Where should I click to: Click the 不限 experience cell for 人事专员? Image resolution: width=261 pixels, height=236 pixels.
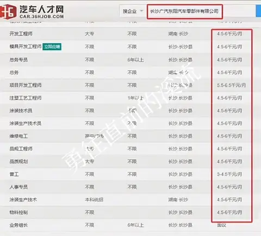(x=132, y=187)
